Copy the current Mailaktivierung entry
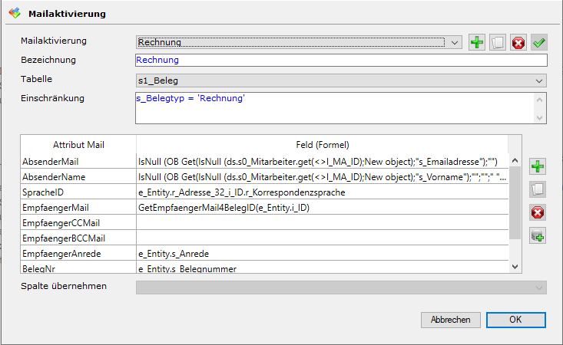The width and height of the screenshot is (563, 345). pyautogui.click(x=498, y=43)
